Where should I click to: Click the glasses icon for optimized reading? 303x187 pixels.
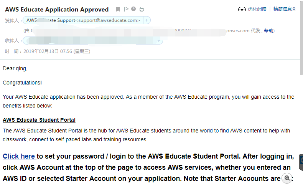tap(242, 9)
